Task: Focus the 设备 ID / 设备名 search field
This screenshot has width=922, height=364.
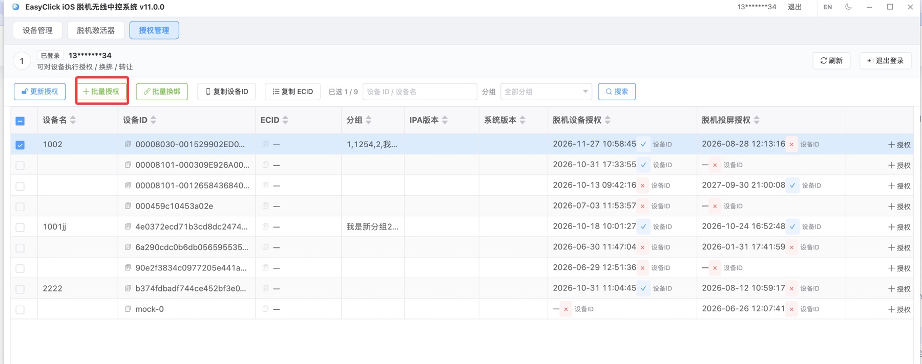Action: coord(420,92)
